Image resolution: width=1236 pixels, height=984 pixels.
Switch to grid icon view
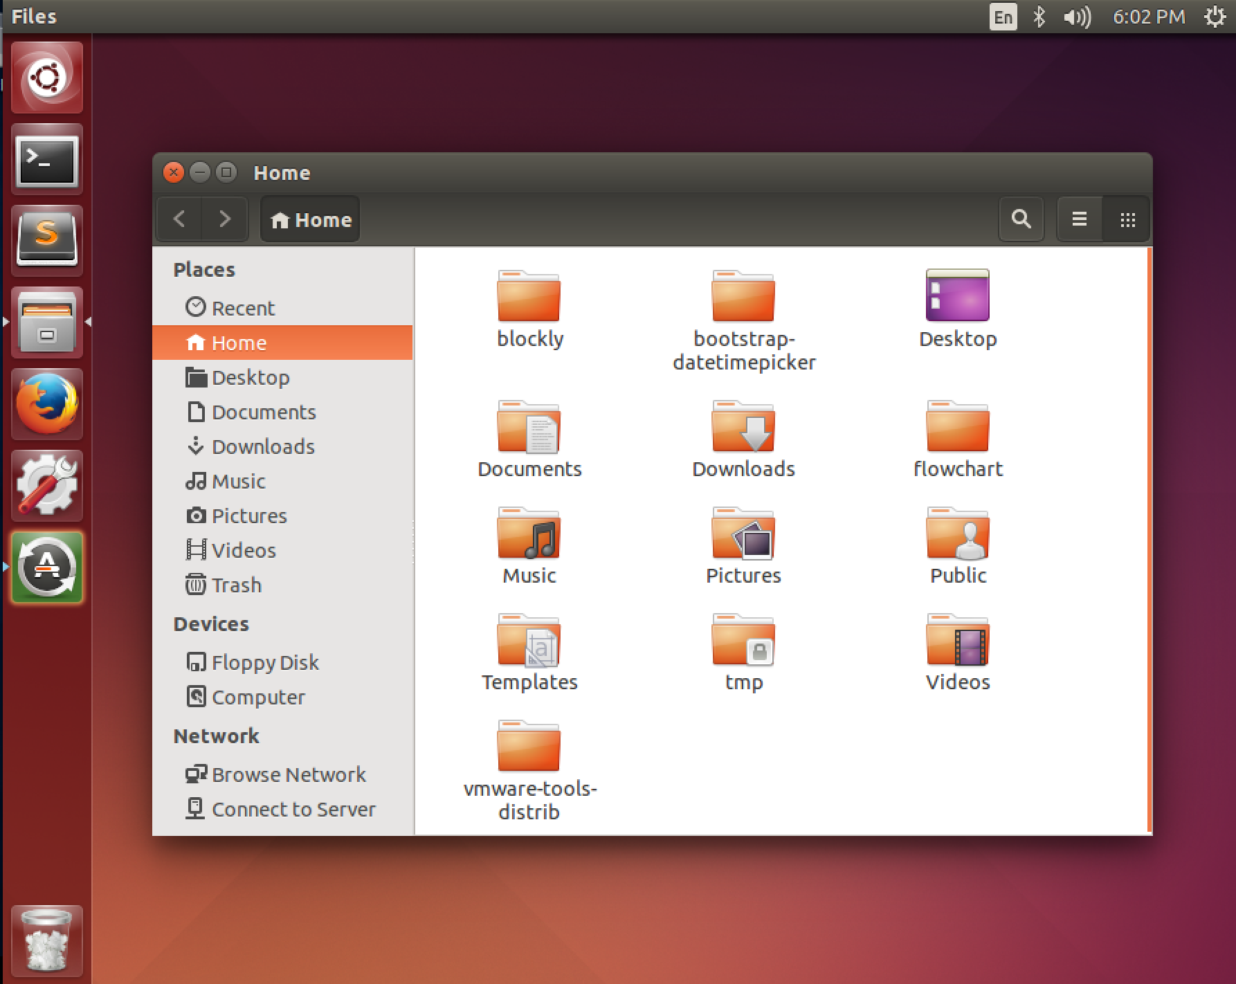click(1127, 219)
